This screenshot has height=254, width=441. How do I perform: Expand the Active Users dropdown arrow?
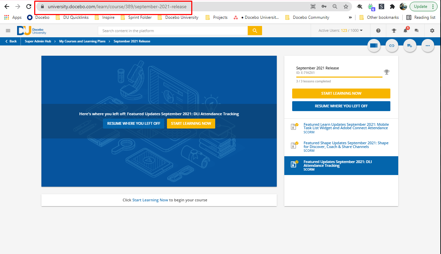tap(361, 30)
